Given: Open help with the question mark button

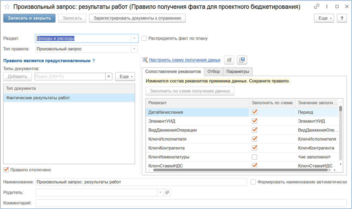Looking at the screenshot, I should pyautogui.click(x=342, y=18).
